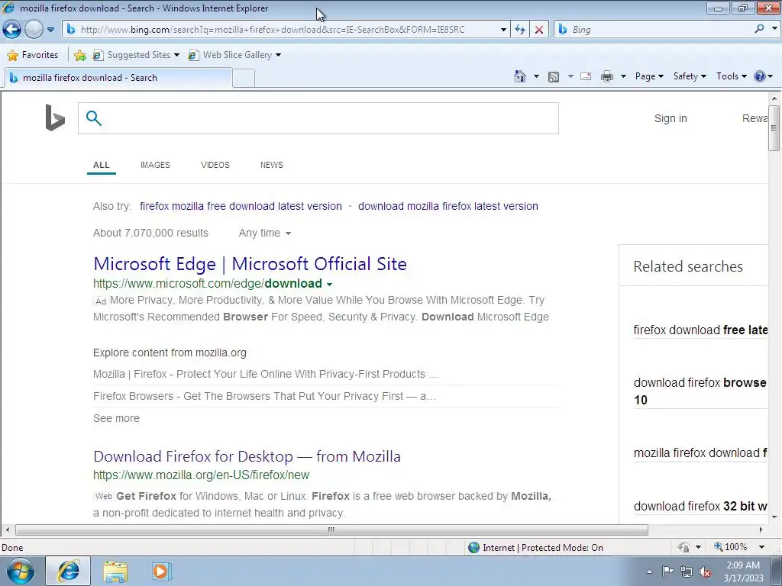Expand the address bar autocomplete dropdown
This screenshot has width=782, height=586.
point(503,30)
